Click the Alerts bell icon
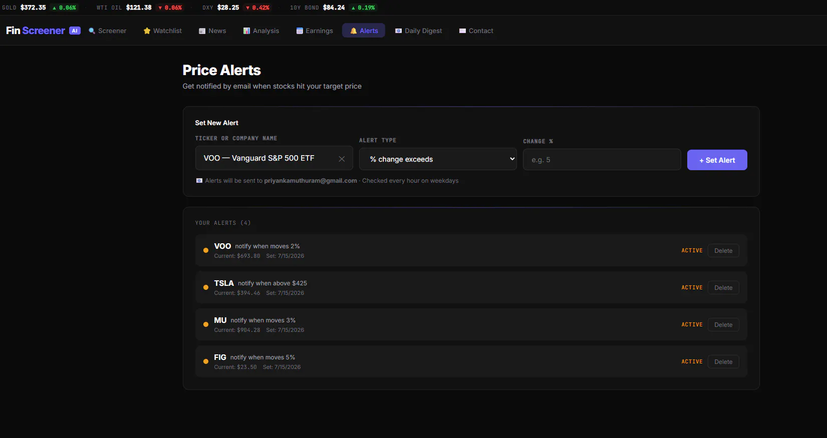 (x=354, y=31)
